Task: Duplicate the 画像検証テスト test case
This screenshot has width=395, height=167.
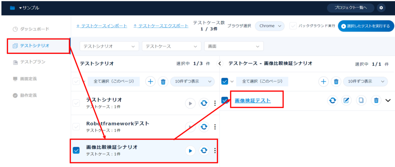Action: point(361,100)
